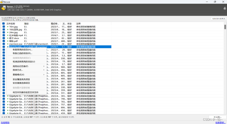227x124 pixels.
Task: Uncheck the checkbox for the highlighted MemTest64 row
Action: [x=4, y=47]
